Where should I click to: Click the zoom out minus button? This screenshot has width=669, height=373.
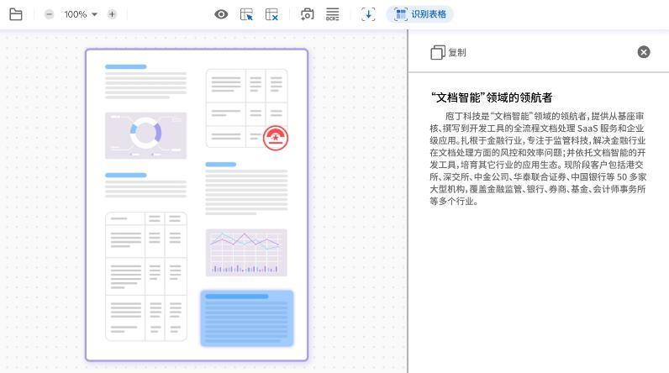[49, 14]
